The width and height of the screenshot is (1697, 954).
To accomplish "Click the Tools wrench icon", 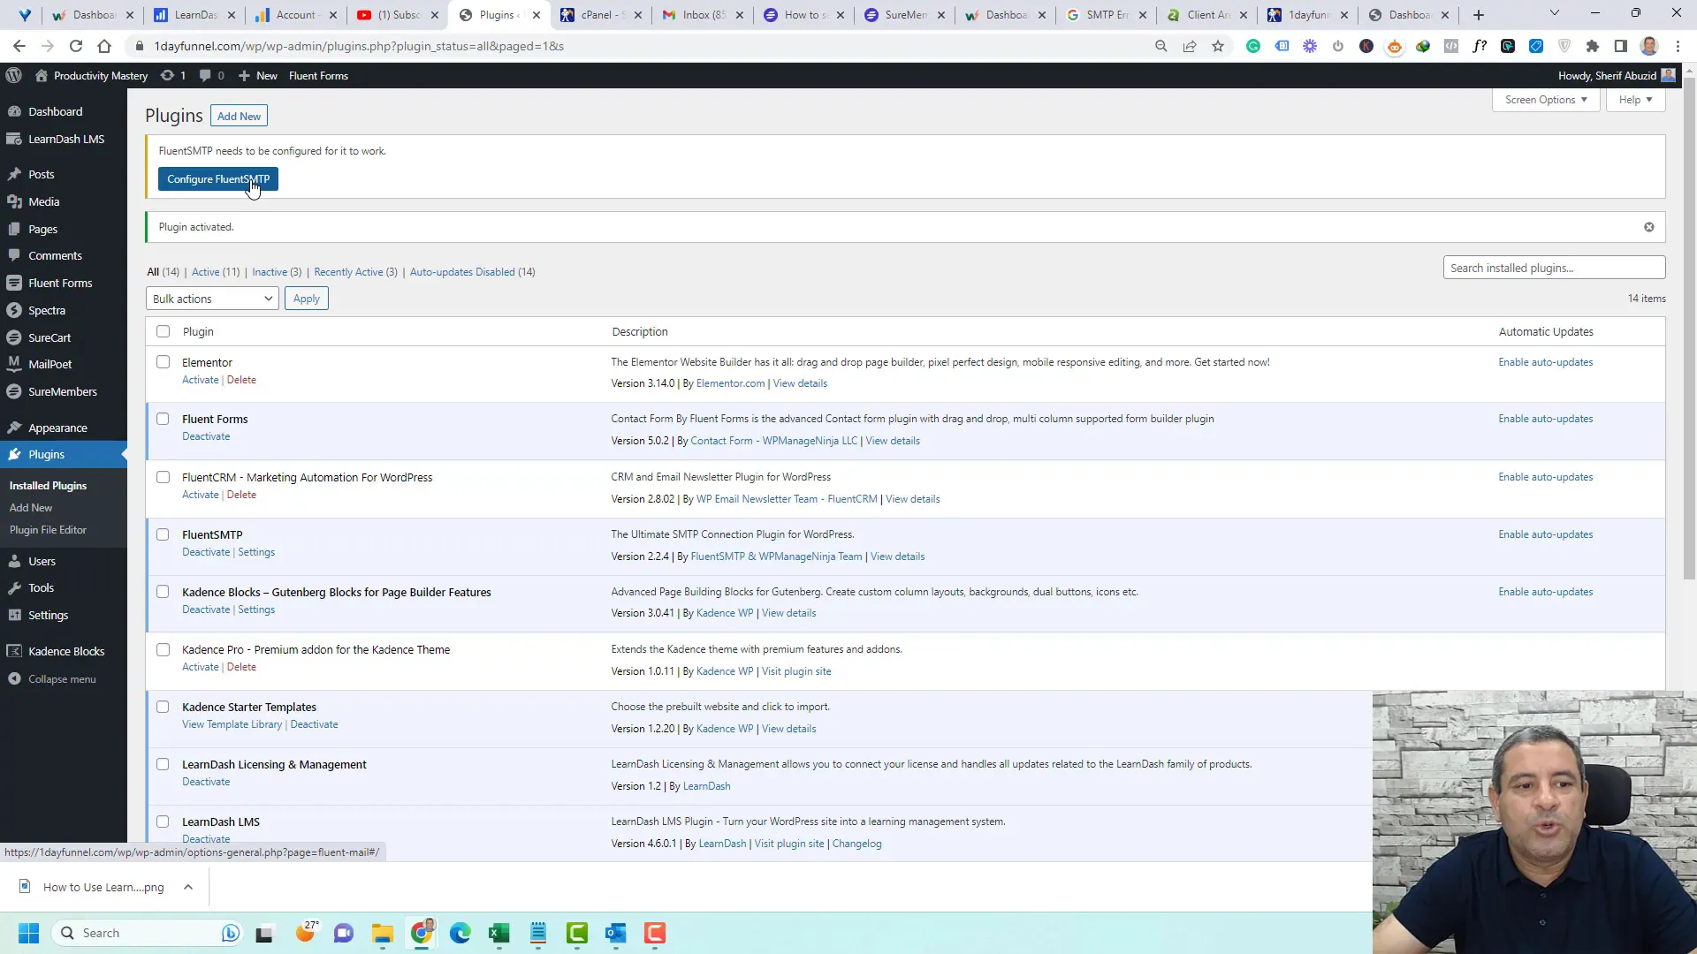I will (14, 587).
